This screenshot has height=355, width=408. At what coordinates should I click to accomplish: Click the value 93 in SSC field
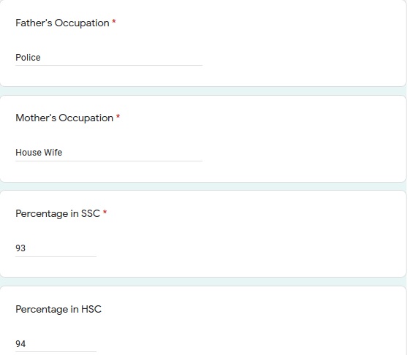pyautogui.click(x=20, y=248)
